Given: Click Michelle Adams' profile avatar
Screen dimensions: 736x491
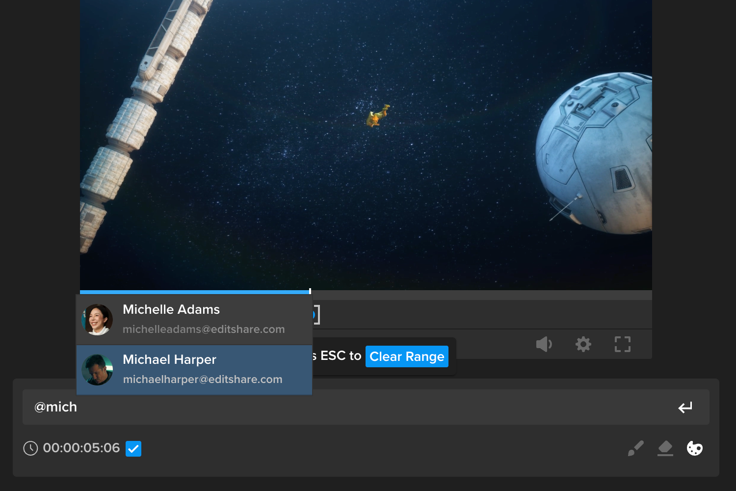Looking at the screenshot, I should [x=97, y=318].
